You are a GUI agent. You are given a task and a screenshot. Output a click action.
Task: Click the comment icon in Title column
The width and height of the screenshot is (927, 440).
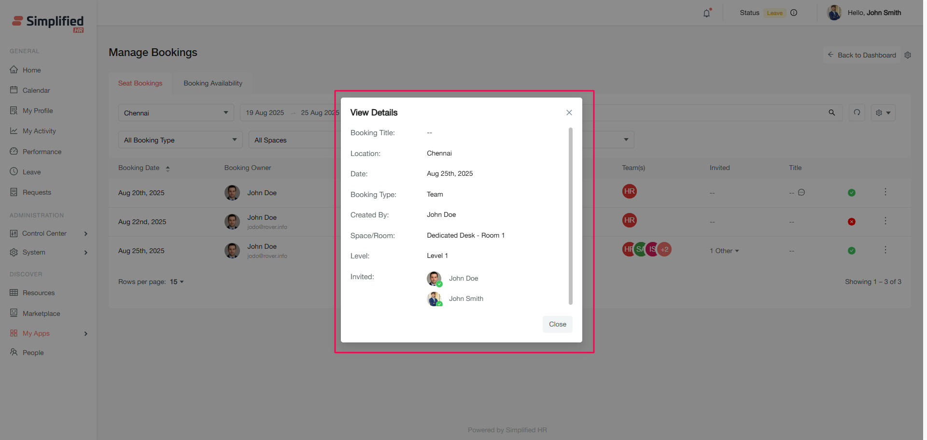pos(801,193)
